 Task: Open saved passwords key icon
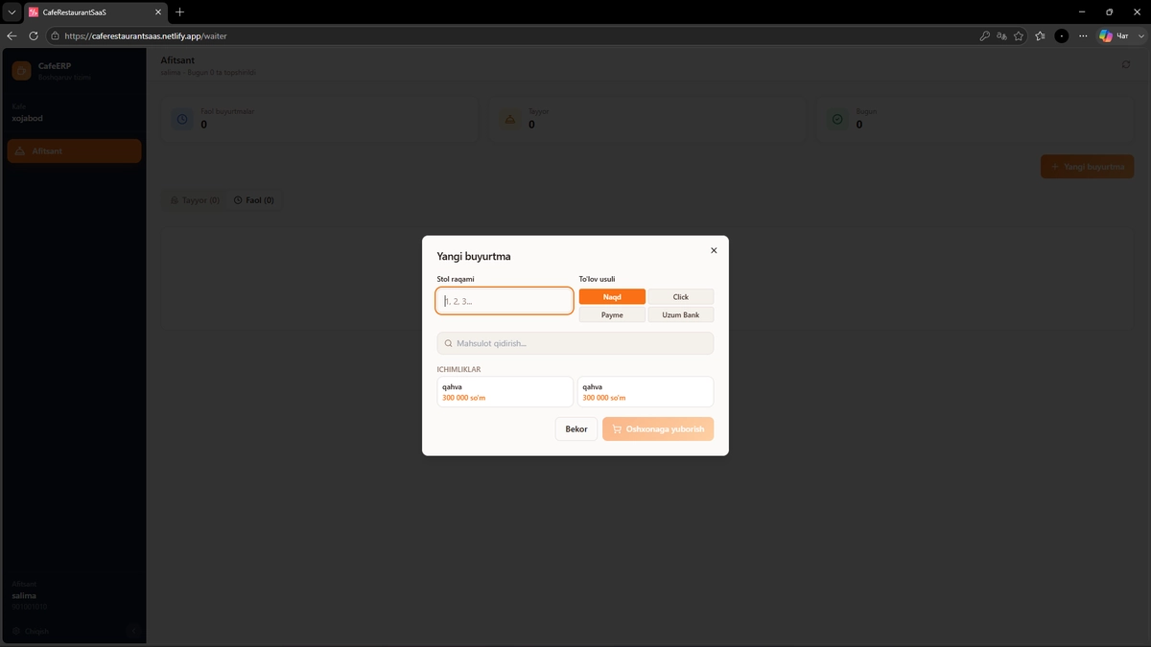click(x=984, y=35)
